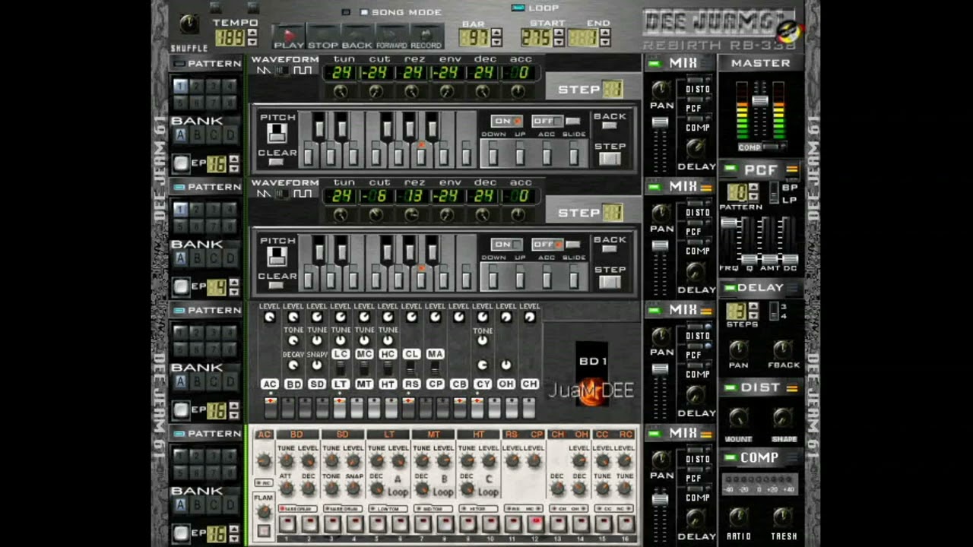Click the master volume fader
The height and width of the screenshot is (547, 973).
(x=759, y=100)
